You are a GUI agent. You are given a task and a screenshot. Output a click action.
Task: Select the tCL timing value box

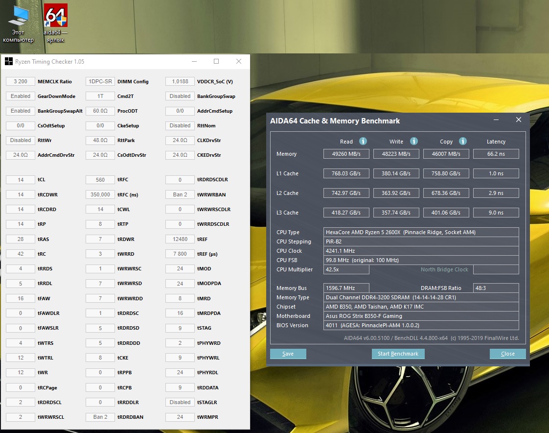click(x=21, y=180)
